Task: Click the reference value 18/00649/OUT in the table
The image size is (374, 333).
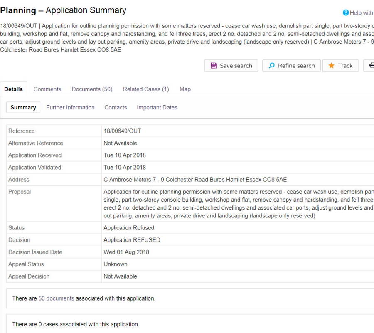Action: click(122, 131)
